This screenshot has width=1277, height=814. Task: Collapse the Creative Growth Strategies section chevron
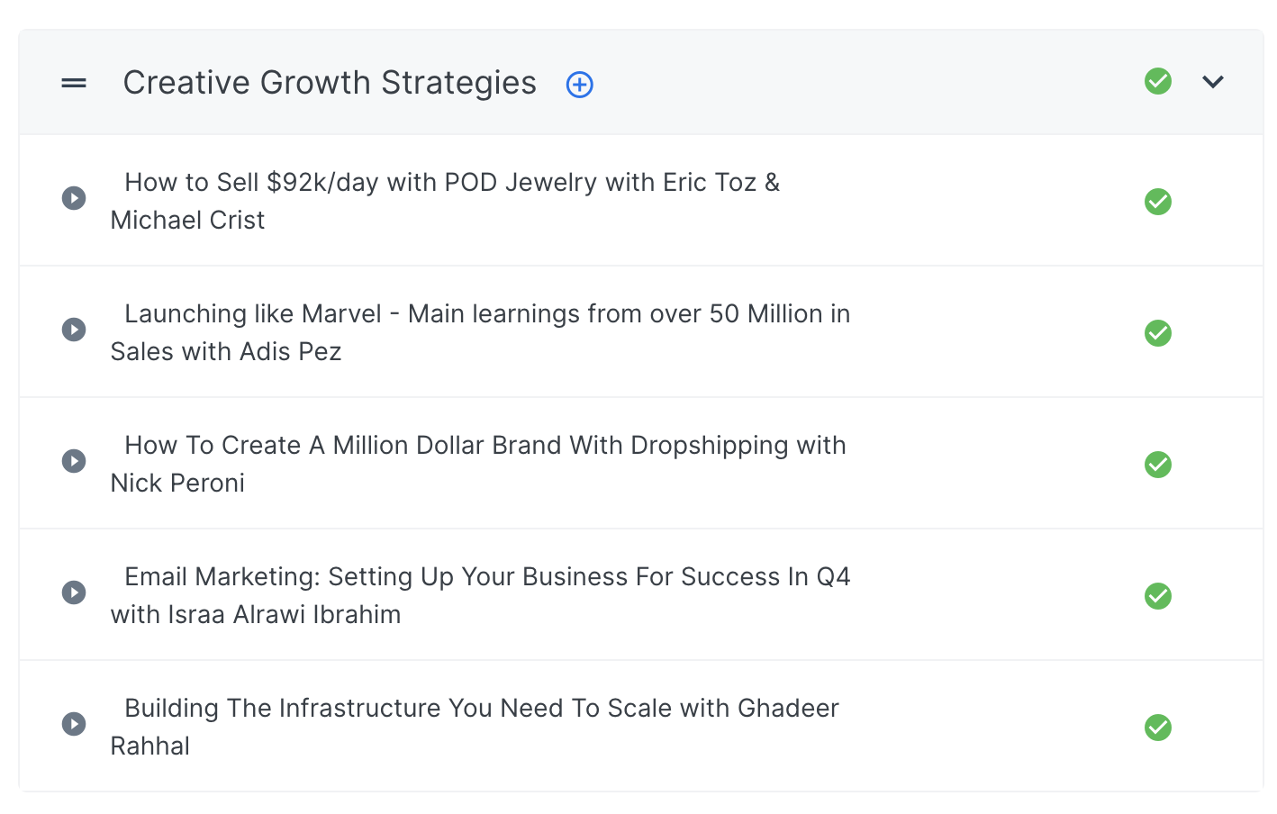1213,82
